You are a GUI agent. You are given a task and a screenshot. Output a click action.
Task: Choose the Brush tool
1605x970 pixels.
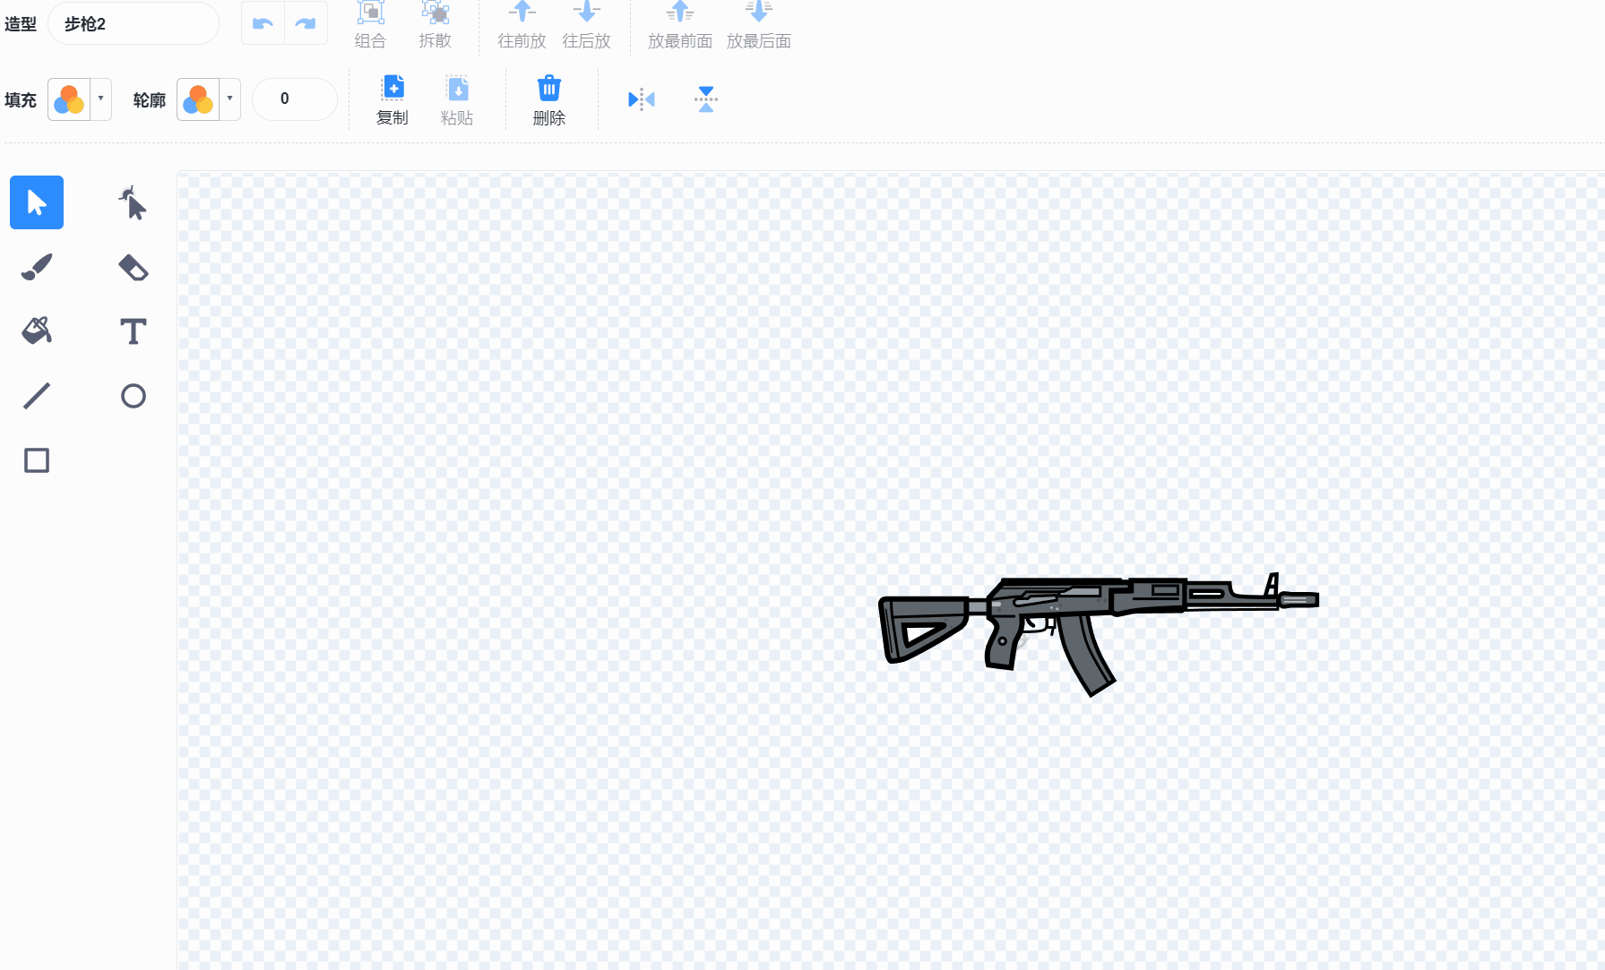click(x=37, y=267)
